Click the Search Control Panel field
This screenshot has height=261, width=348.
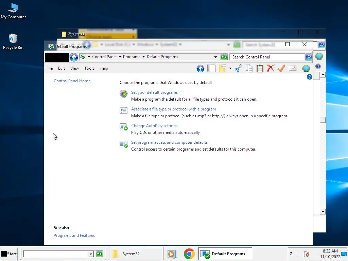tap(267, 57)
